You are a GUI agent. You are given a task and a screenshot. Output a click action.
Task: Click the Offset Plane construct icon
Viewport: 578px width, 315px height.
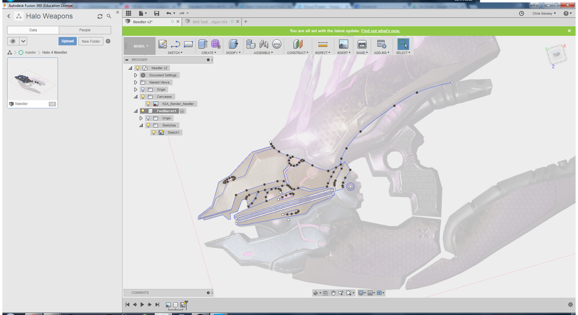coord(298,44)
